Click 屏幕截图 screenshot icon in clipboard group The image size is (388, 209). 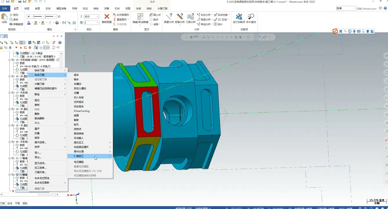coord(11,24)
